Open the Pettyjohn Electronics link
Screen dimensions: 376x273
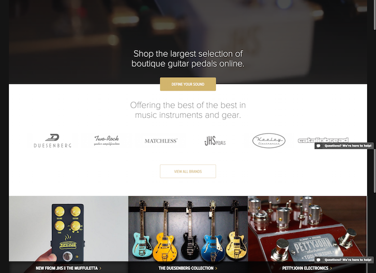coord(305,268)
